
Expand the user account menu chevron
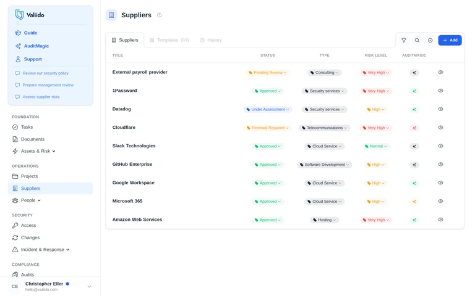(x=89, y=286)
